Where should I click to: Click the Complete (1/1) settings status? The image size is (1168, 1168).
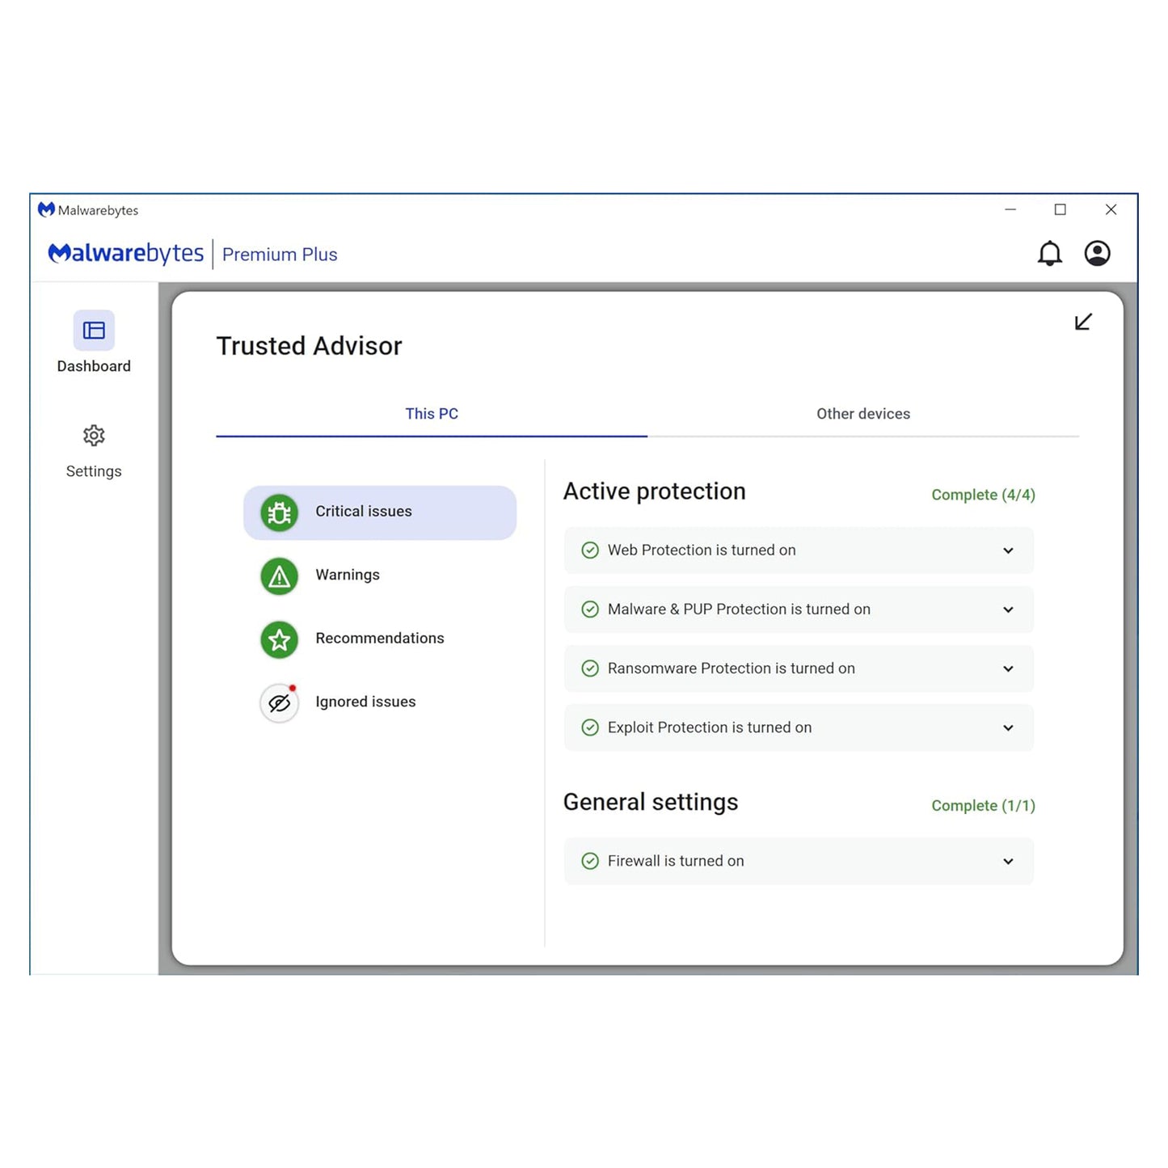(x=983, y=805)
